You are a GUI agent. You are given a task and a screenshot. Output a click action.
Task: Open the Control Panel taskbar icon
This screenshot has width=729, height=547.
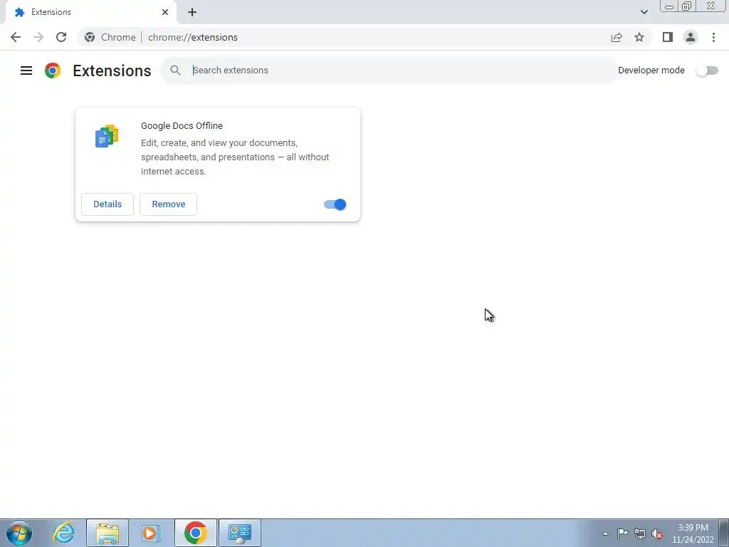[x=239, y=533]
